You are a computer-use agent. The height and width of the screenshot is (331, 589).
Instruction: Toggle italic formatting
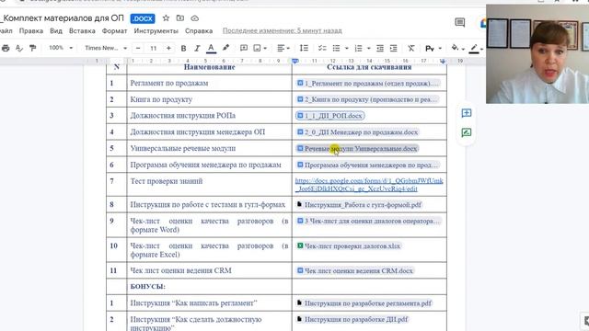197,48
